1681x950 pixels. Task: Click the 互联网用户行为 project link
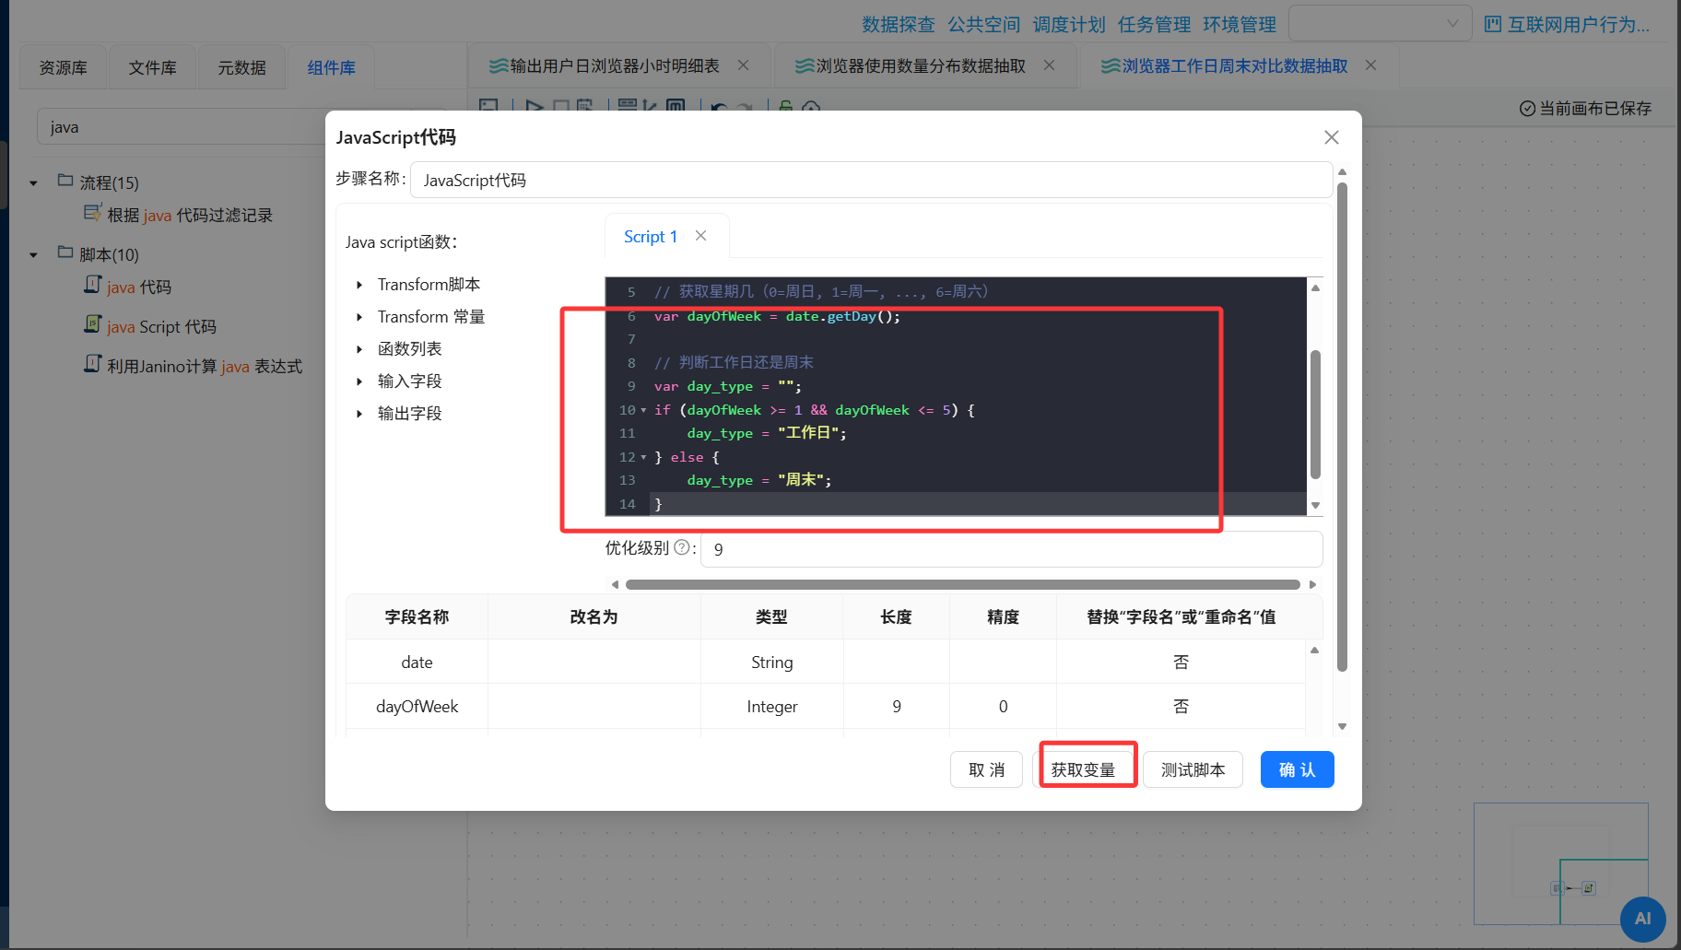(x=1578, y=24)
